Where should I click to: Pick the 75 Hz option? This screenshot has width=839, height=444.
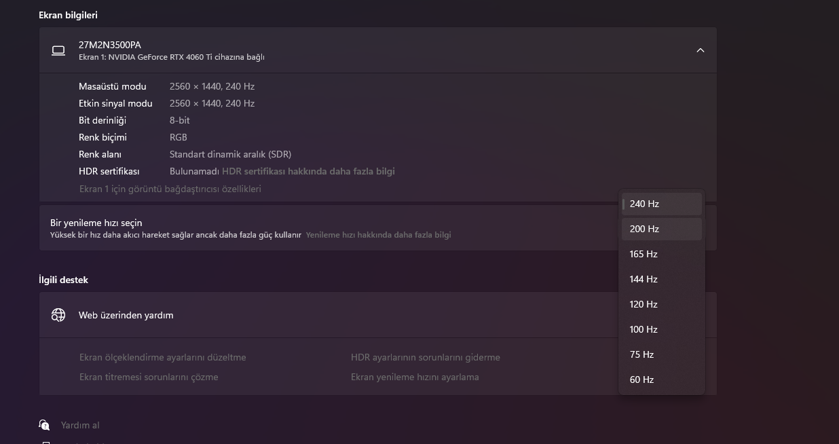(661, 354)
